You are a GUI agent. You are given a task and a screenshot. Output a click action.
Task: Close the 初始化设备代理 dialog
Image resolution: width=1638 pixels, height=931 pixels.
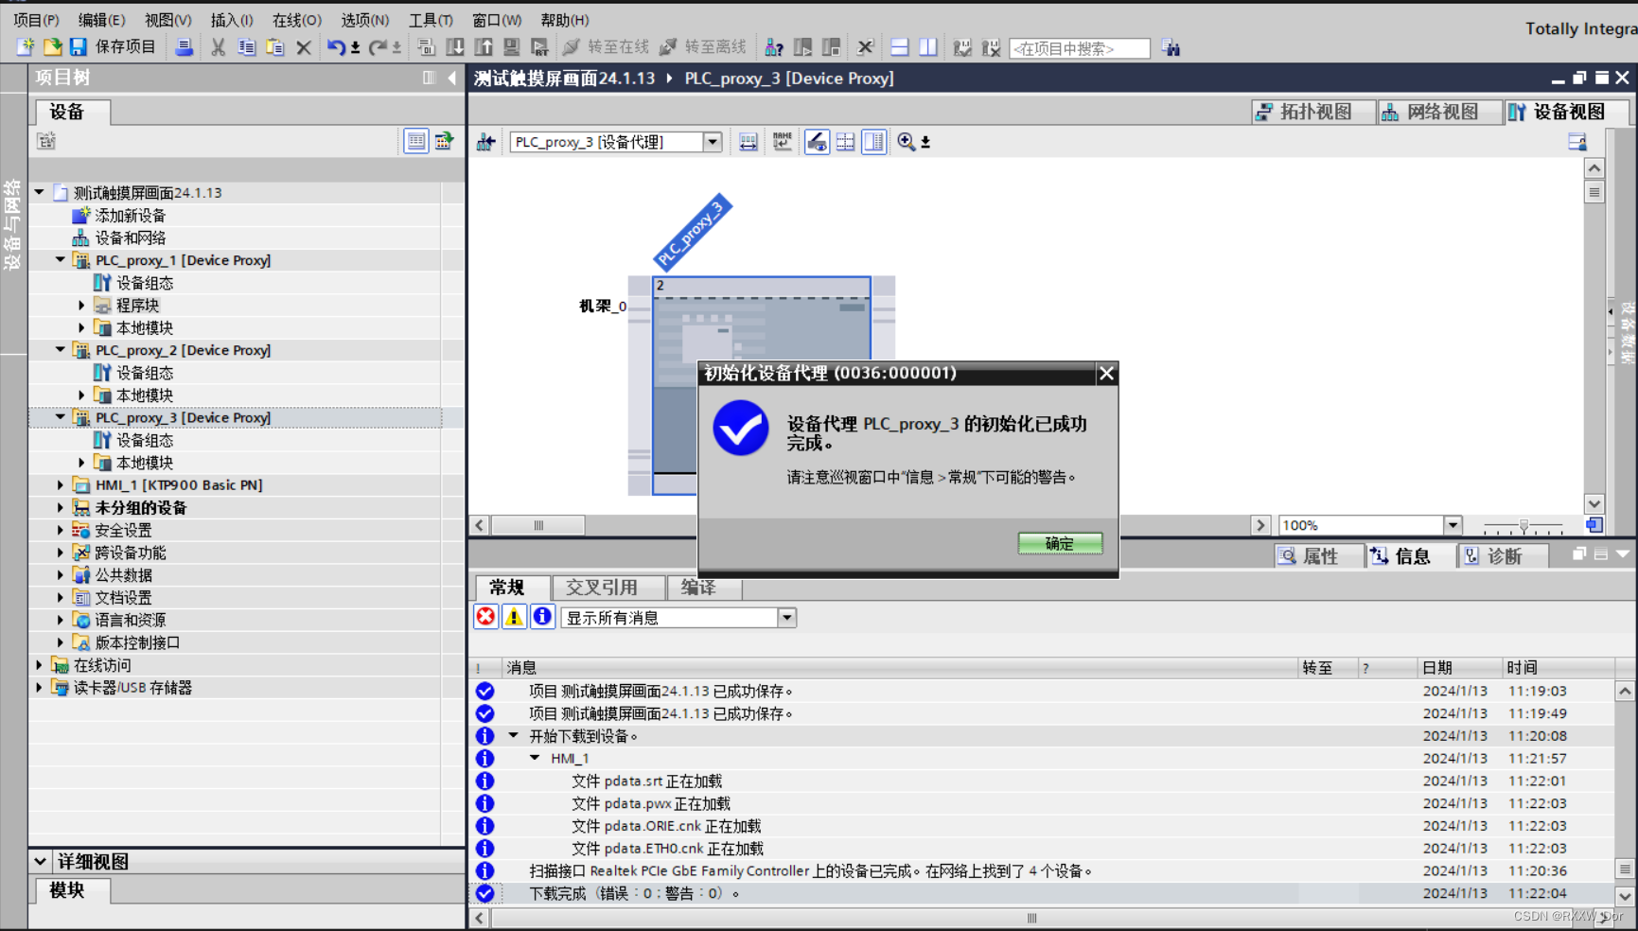(1106, 373)
